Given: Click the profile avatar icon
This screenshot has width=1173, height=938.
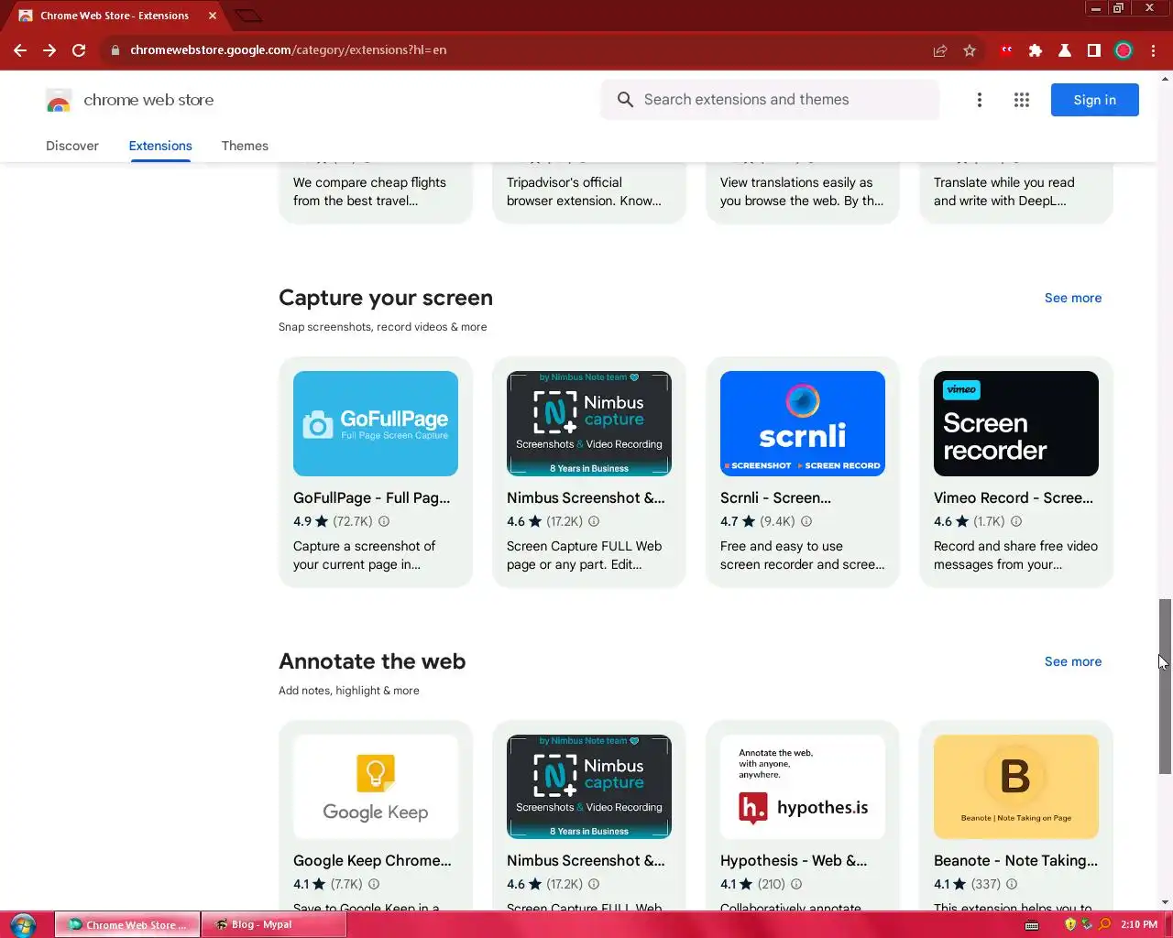Looking at the screenshot, I should (x=1124, y=50).
